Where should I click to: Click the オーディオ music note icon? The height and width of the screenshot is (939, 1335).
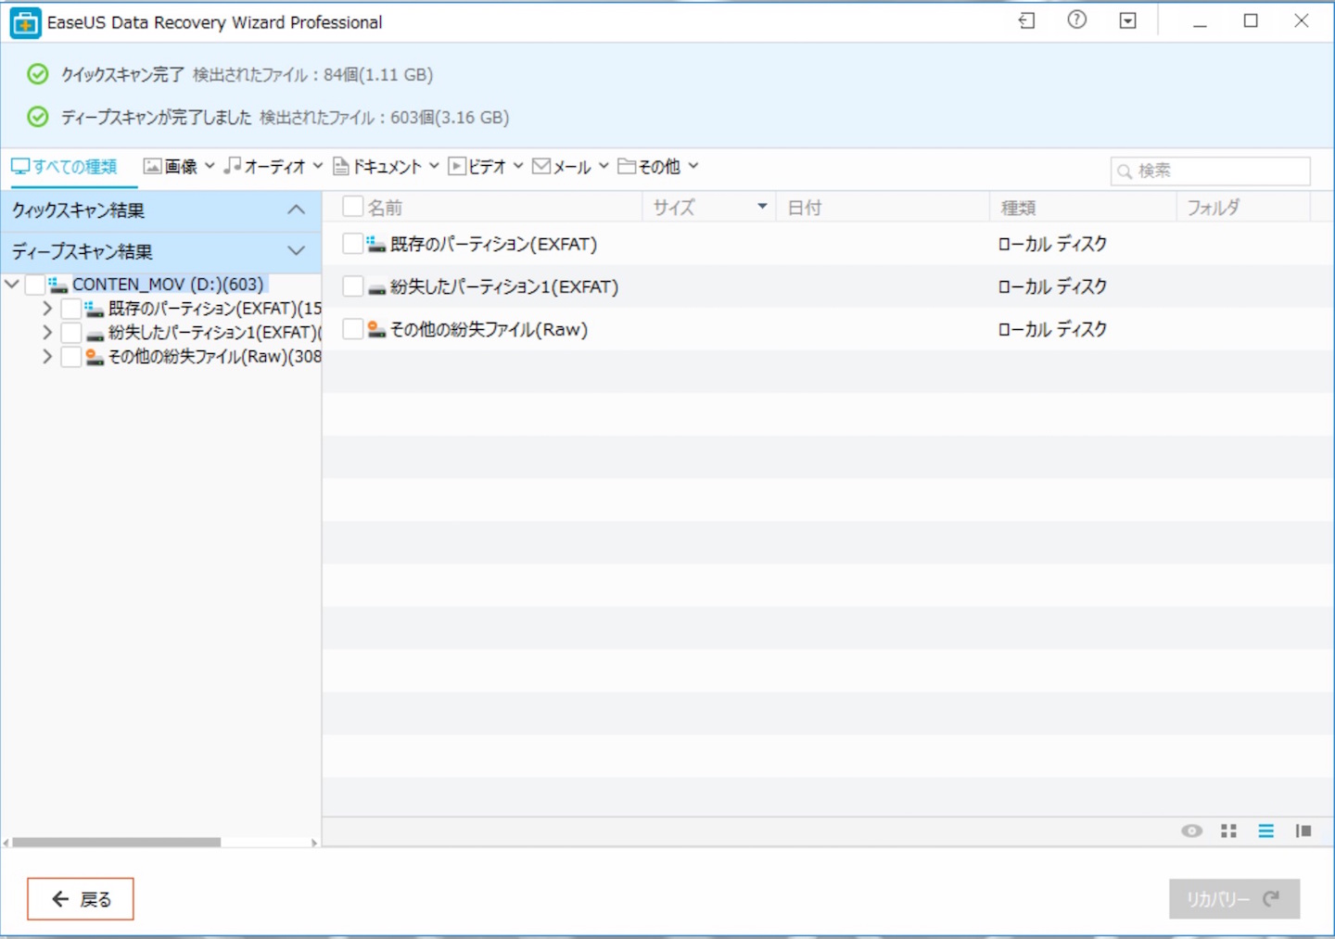click(x=232, y=165)
